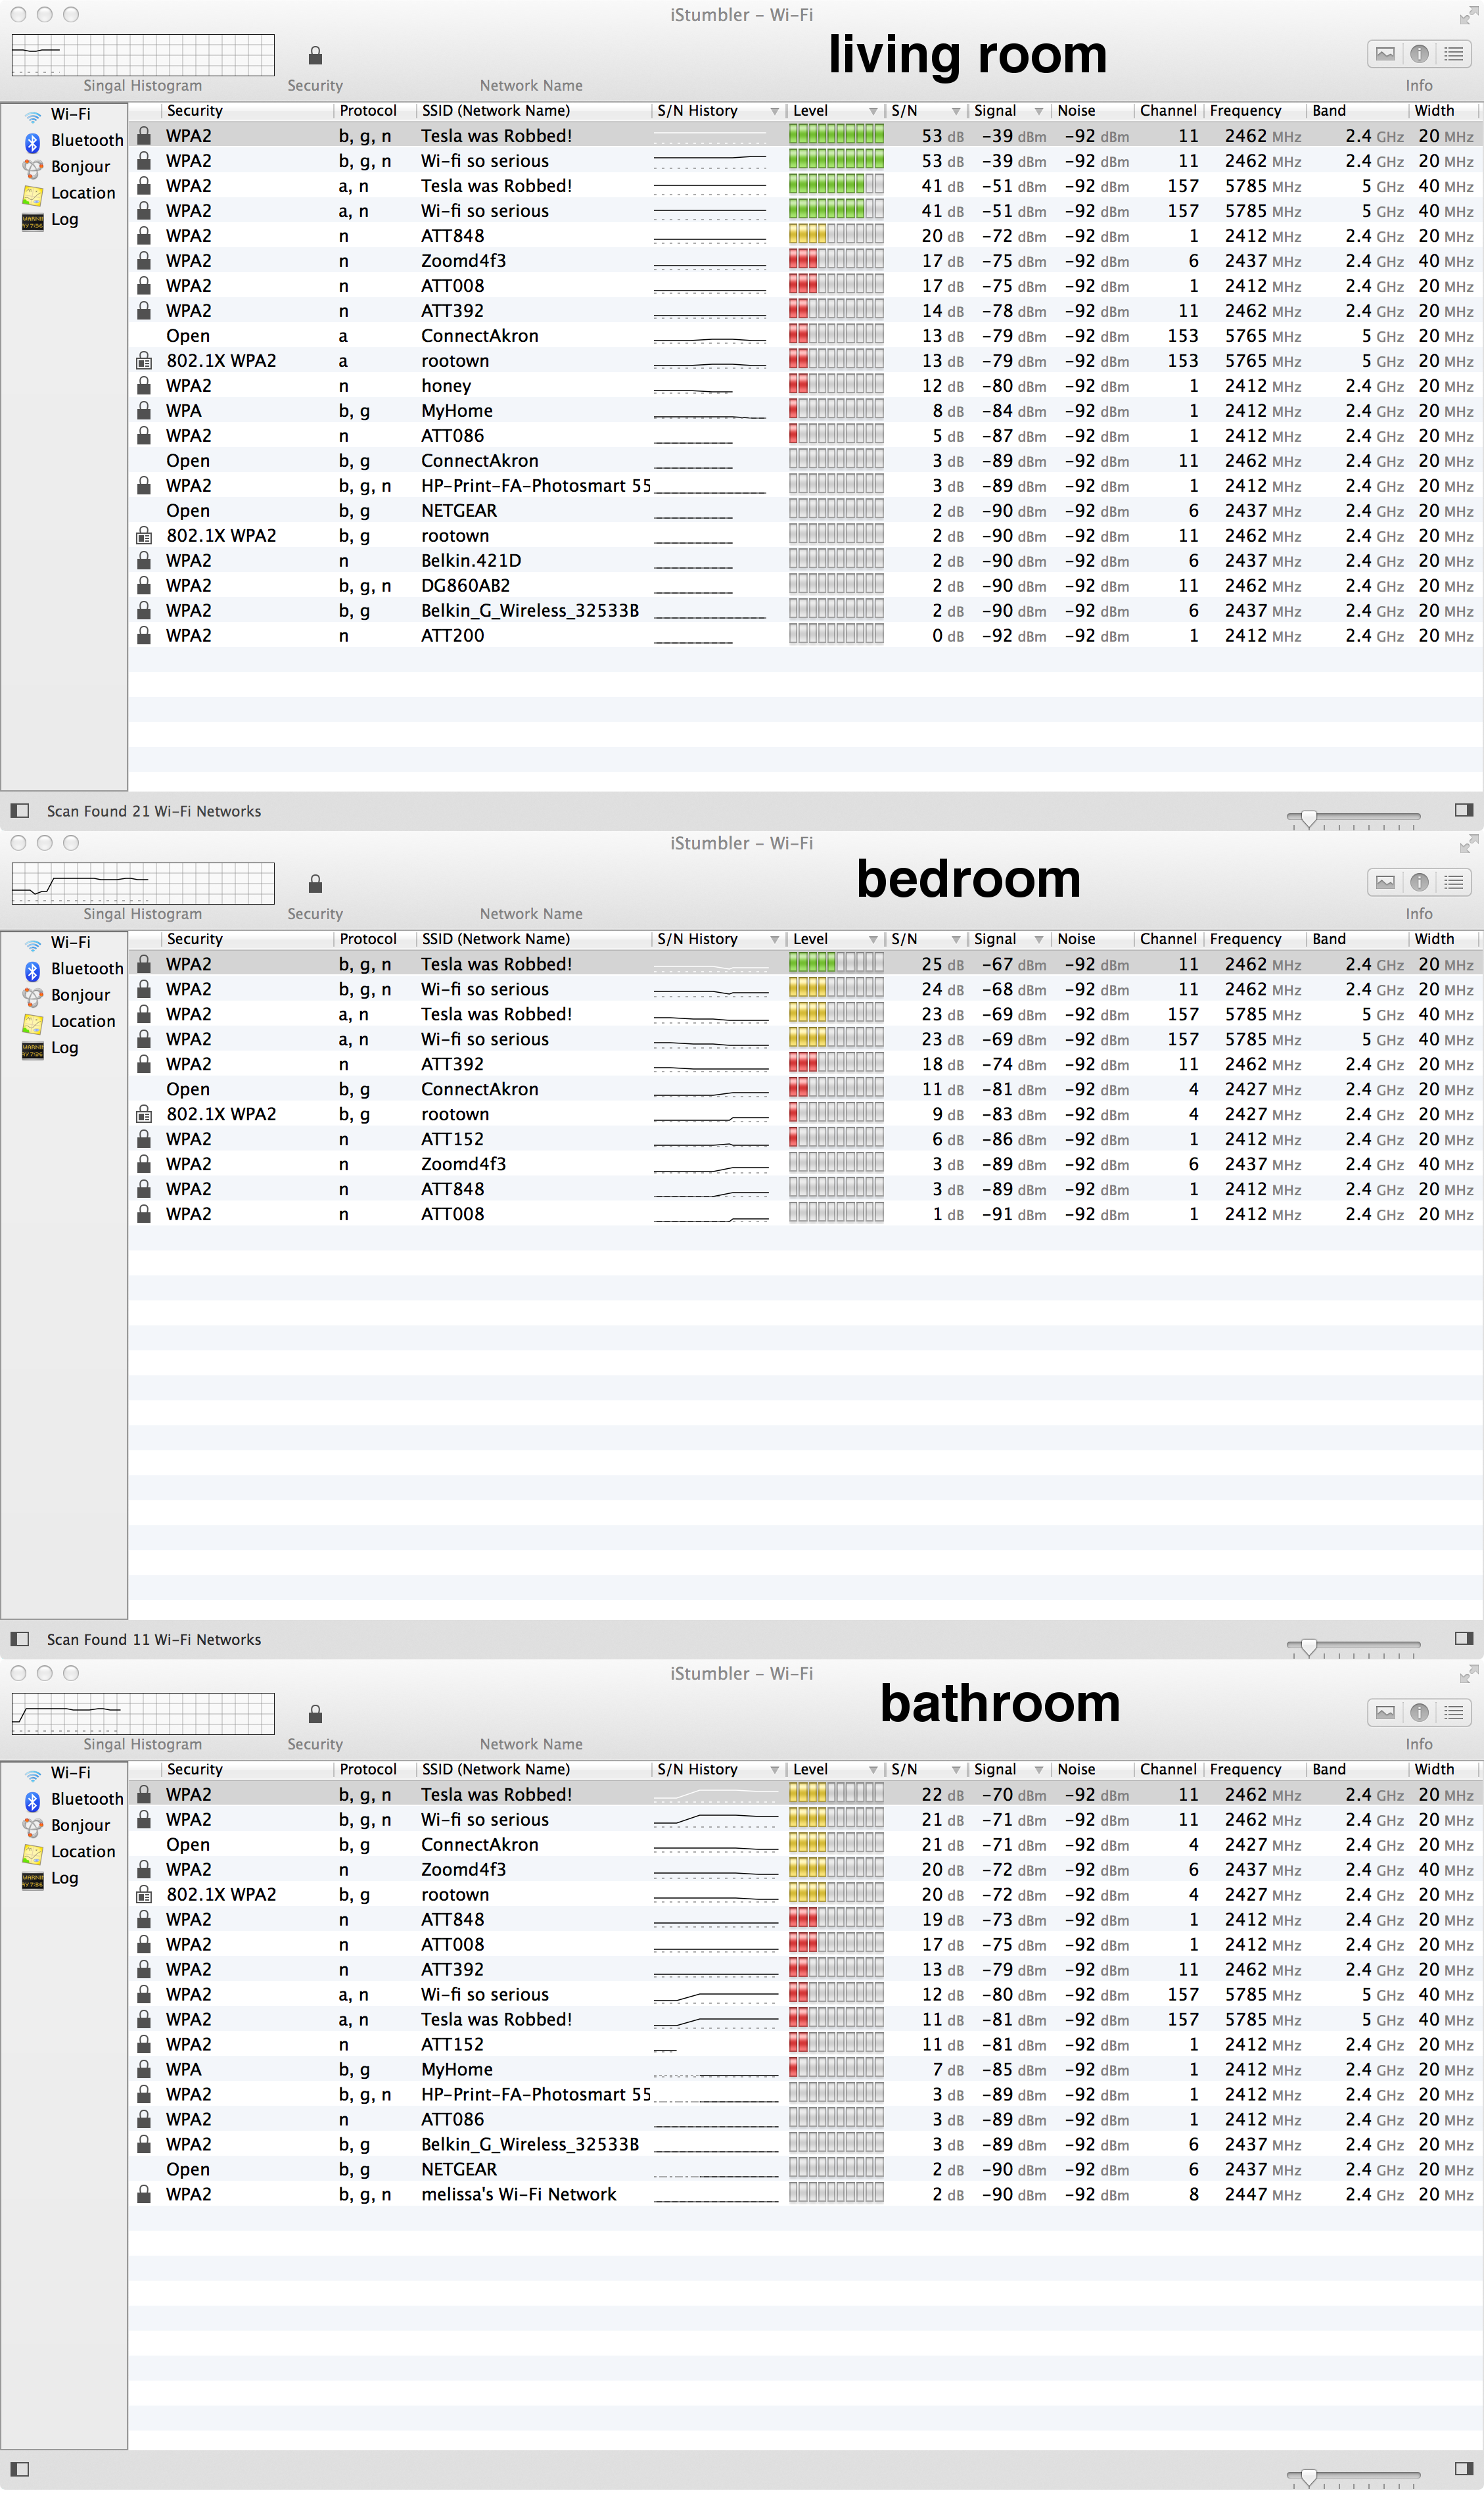This screenshot has height=2493, width=1484.
Task: Open the Log view in the sidebar
Action: coord(64,219)
